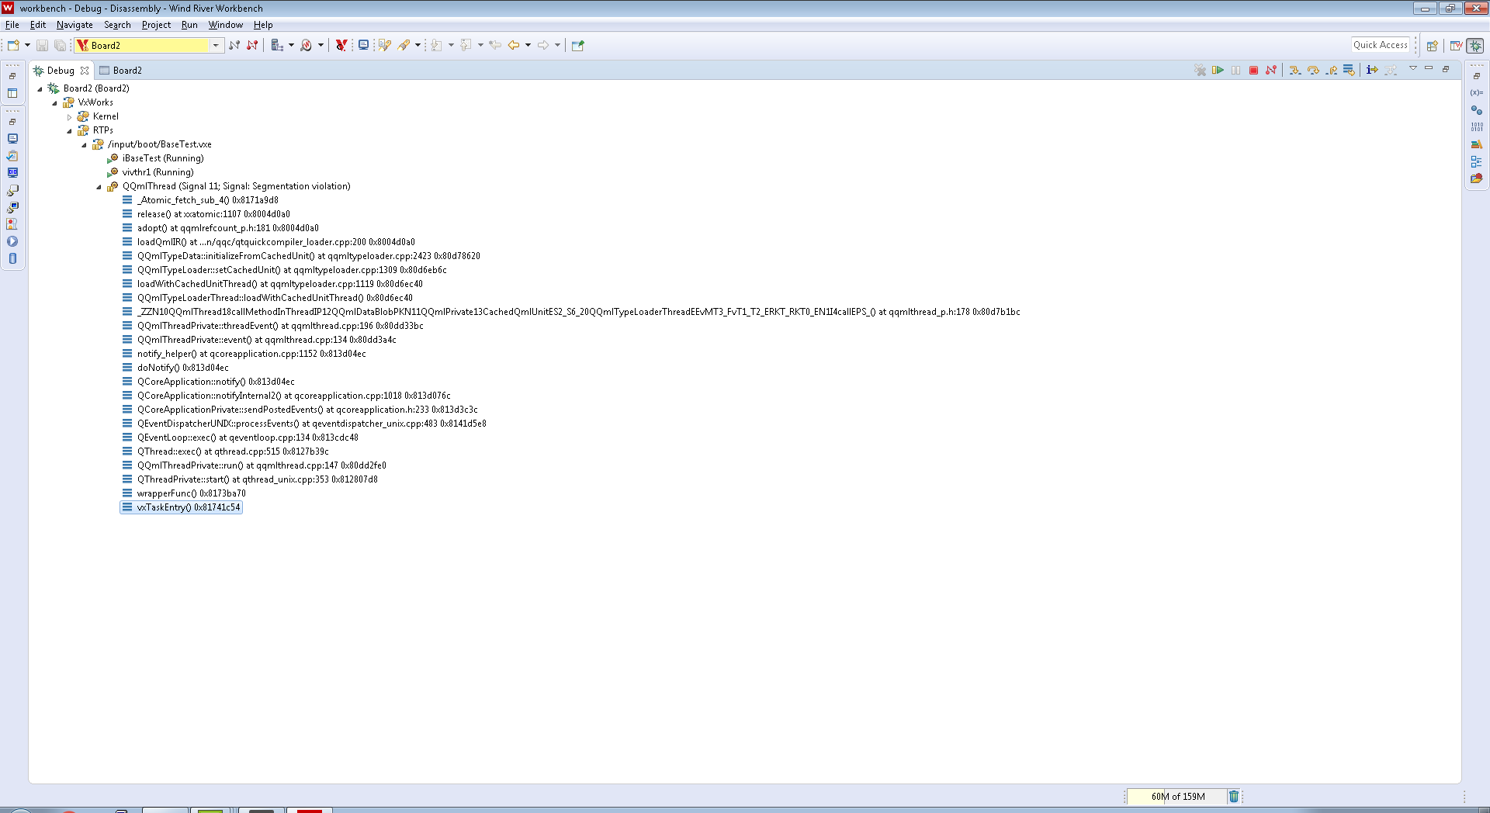
Task: Toggle the Debug perspective button
Action: [1475, 46]
